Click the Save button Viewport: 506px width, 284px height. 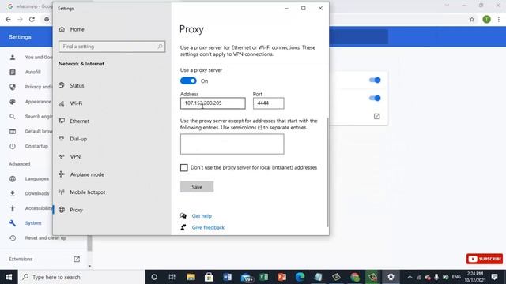[x=197, y=187]
